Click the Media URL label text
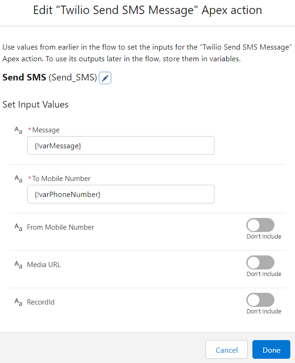This screenshot has width=295, height=363. pyautogui.click(x=44, y=265)
